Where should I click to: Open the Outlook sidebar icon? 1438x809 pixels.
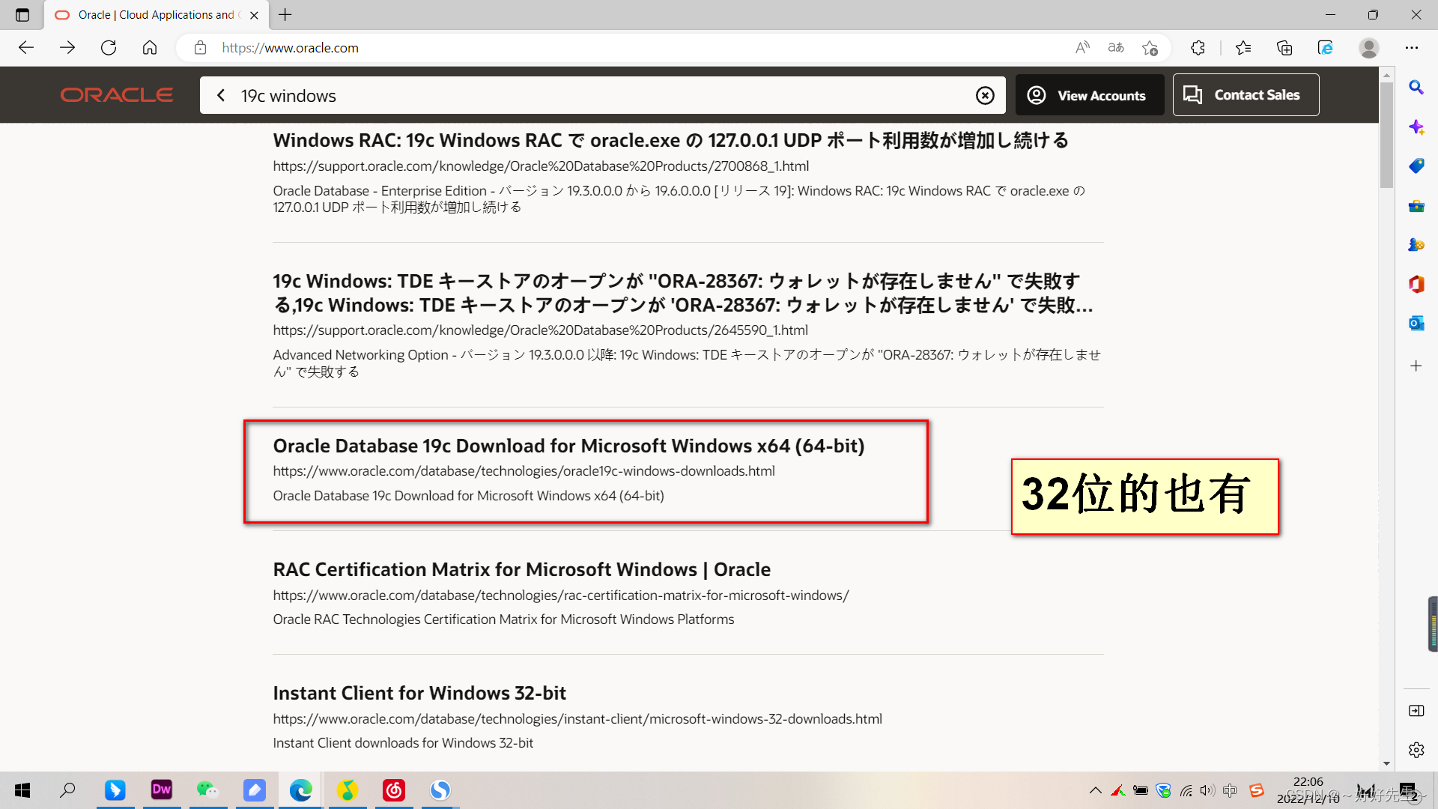pos(1416,324)
